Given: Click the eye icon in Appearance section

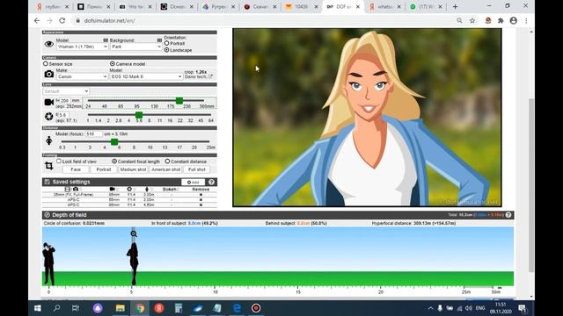Looking at the screenshot, I should tap(49, 44).
